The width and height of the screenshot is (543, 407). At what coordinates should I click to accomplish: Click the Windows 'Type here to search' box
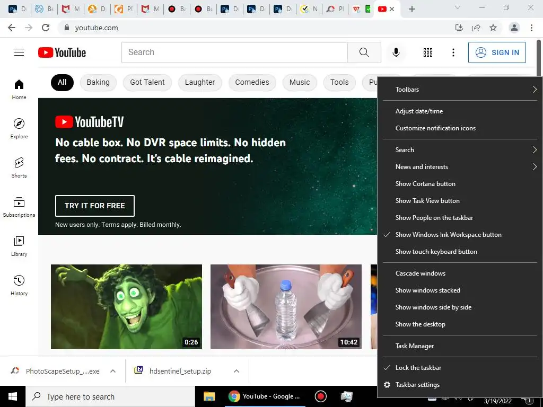[110, 396]
